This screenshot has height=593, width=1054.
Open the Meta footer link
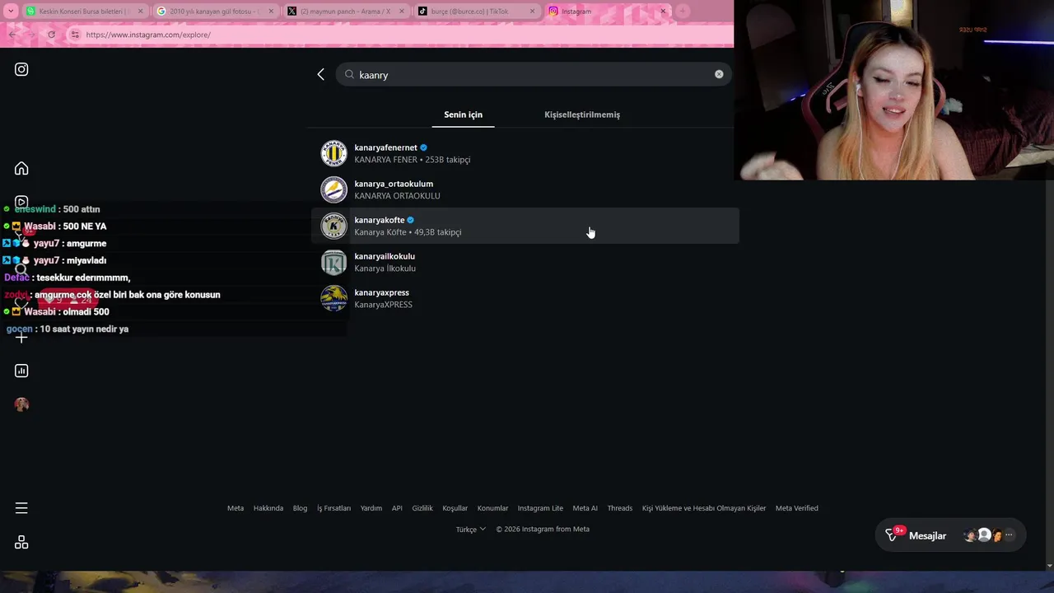[x=236, y=508]
